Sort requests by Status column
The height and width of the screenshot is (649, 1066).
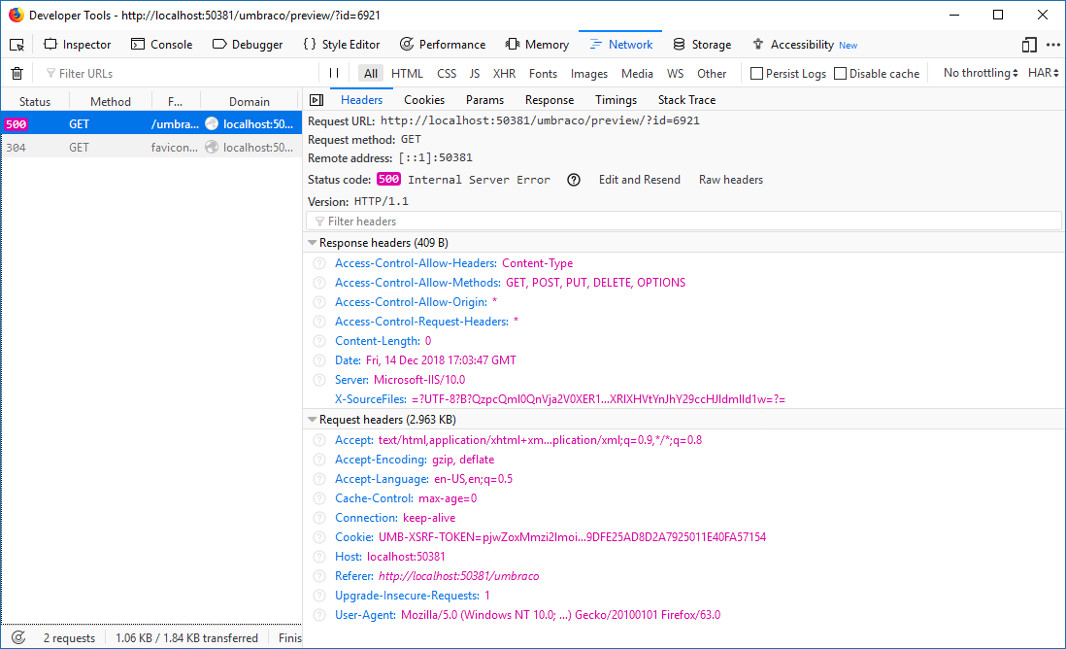35,101
